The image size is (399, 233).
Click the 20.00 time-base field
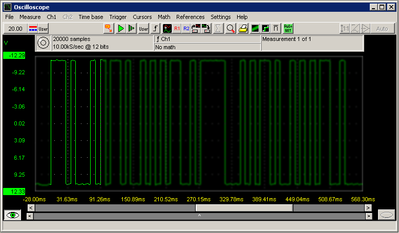click(15, 29)
